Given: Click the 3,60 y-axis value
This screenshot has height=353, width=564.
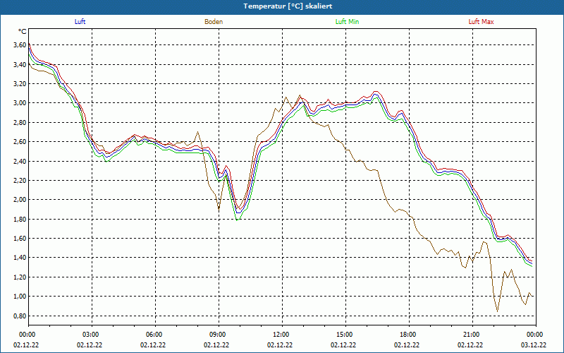Looking at the screenshot, I should (20, 45).
